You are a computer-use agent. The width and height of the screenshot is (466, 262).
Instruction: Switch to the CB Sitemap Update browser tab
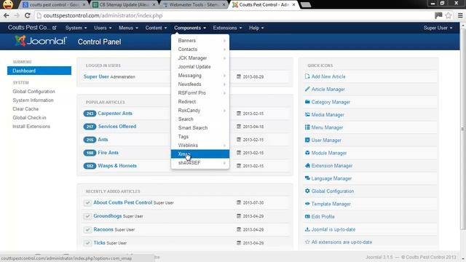[124, 5]
